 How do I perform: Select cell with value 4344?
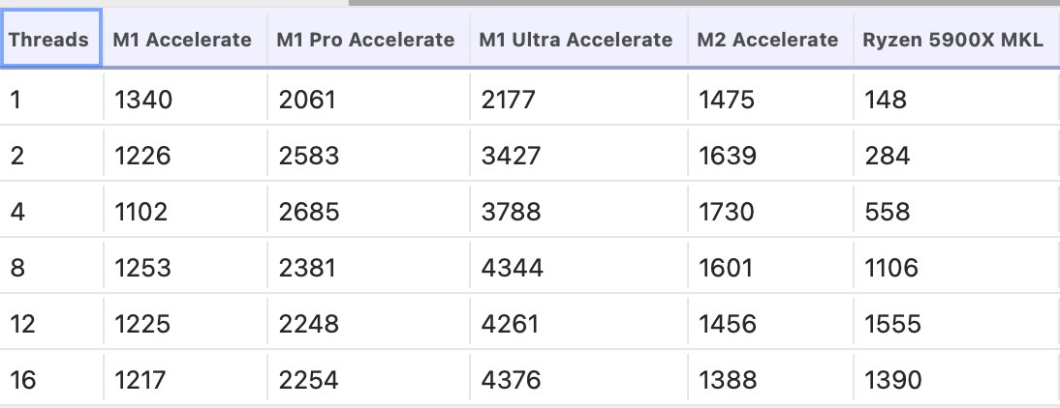tap(578, 268)
